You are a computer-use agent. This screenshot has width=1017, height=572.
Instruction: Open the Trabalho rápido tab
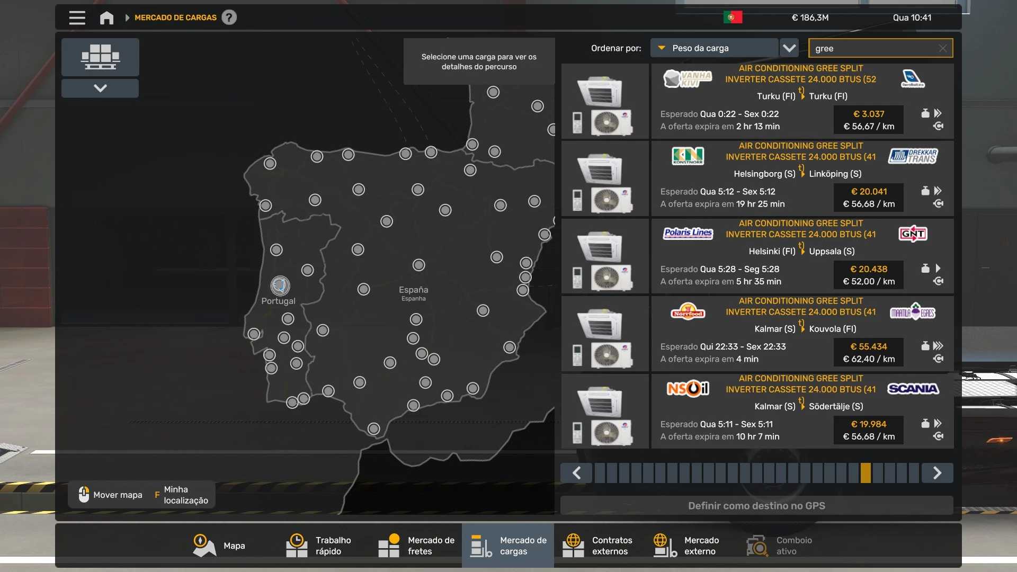point(319,546)
